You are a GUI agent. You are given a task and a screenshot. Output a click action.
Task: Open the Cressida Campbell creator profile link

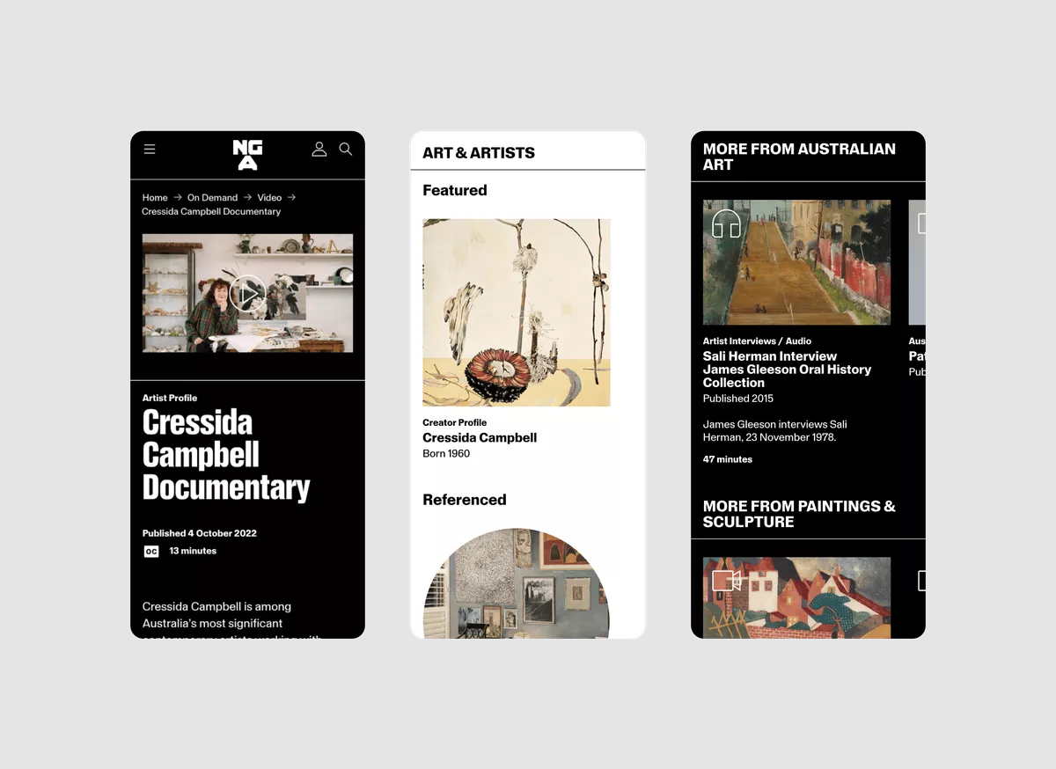click(480, 437)
